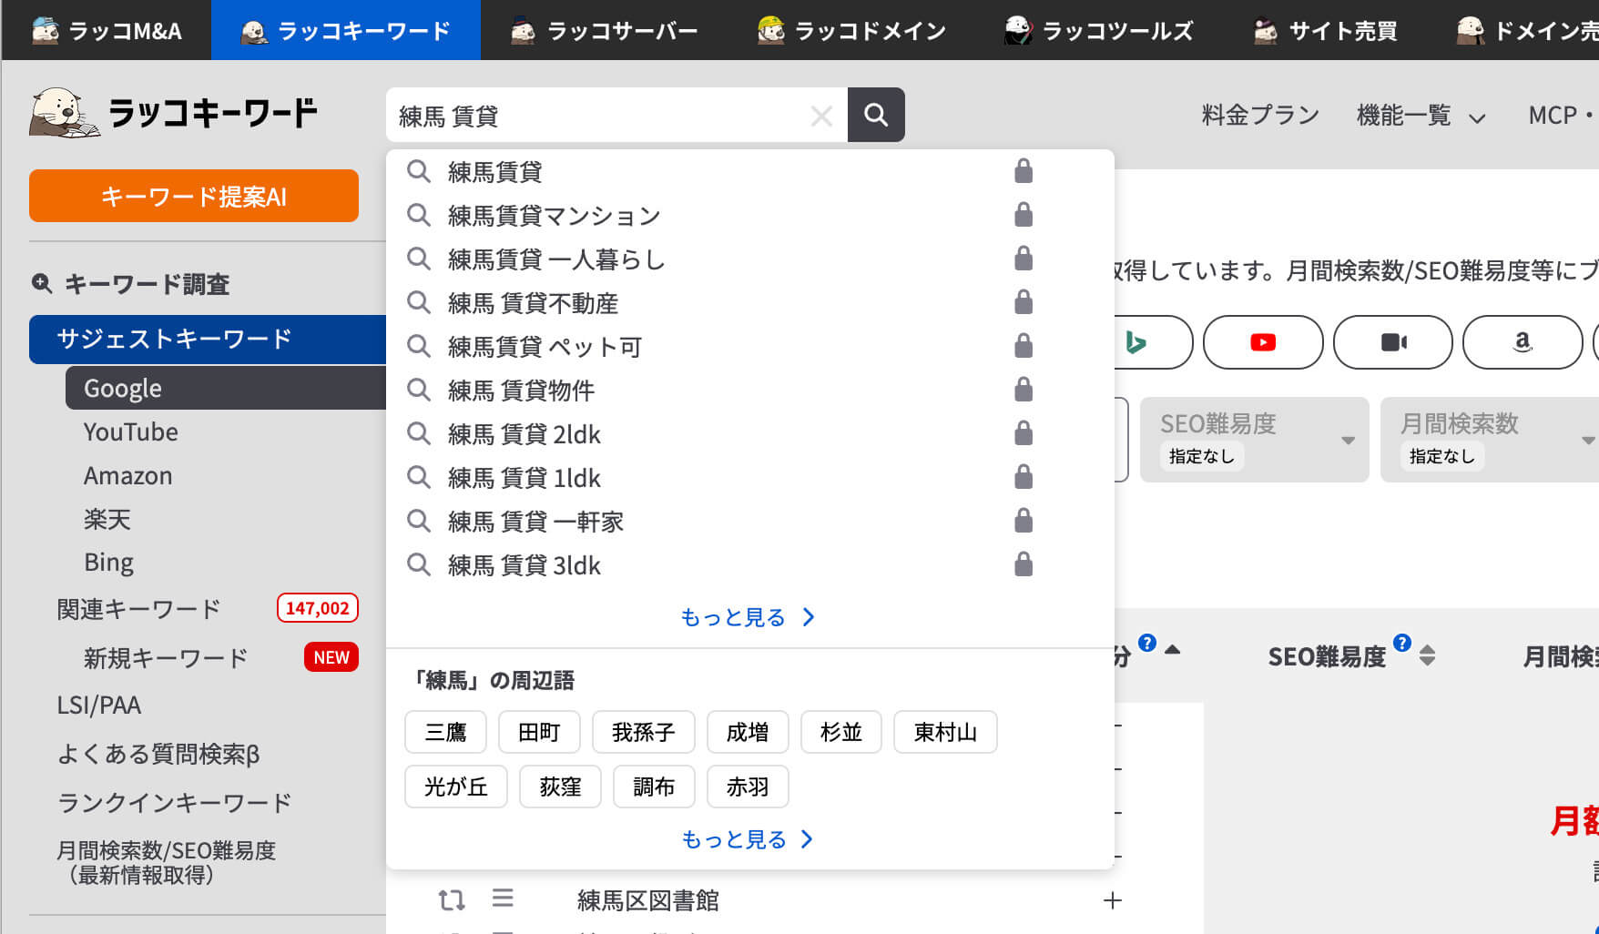Click the lock icon for 練馬 賃貸 3ldk
The width and height of the screenshot is (1599, 934).
point(1024,564)
